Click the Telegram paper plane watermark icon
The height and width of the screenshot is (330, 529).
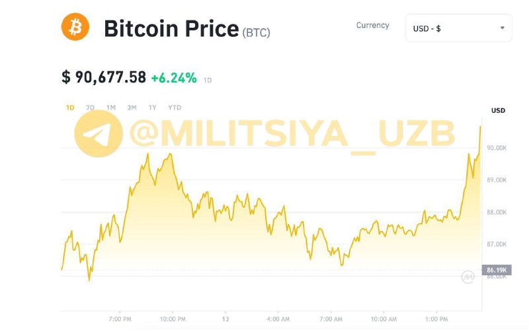pos(99,133)
